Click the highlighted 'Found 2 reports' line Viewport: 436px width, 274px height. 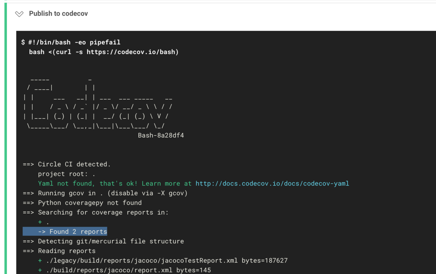click(x=65, y=231)
